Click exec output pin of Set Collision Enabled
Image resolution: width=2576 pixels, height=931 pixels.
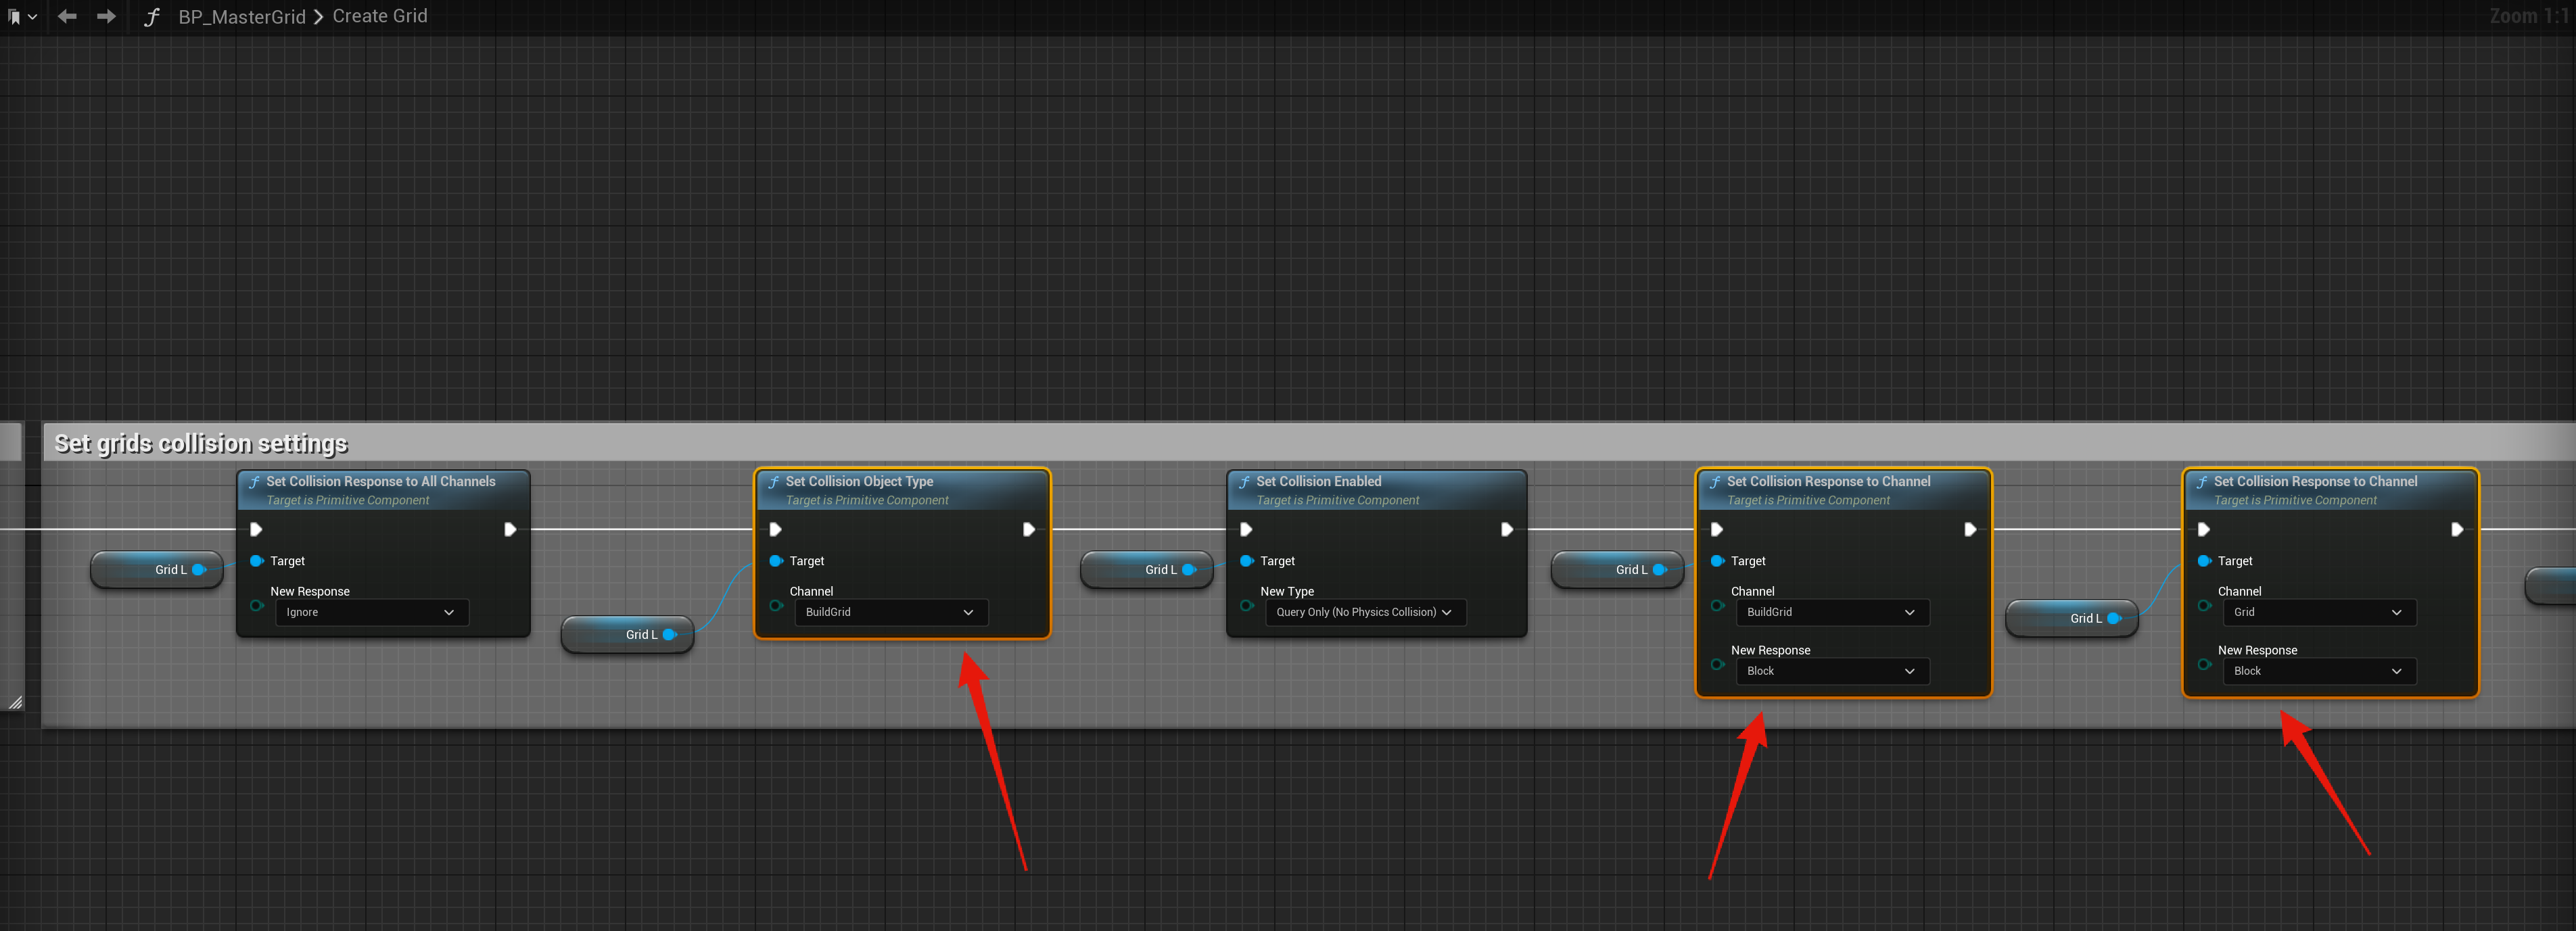tap(1506, 529)
